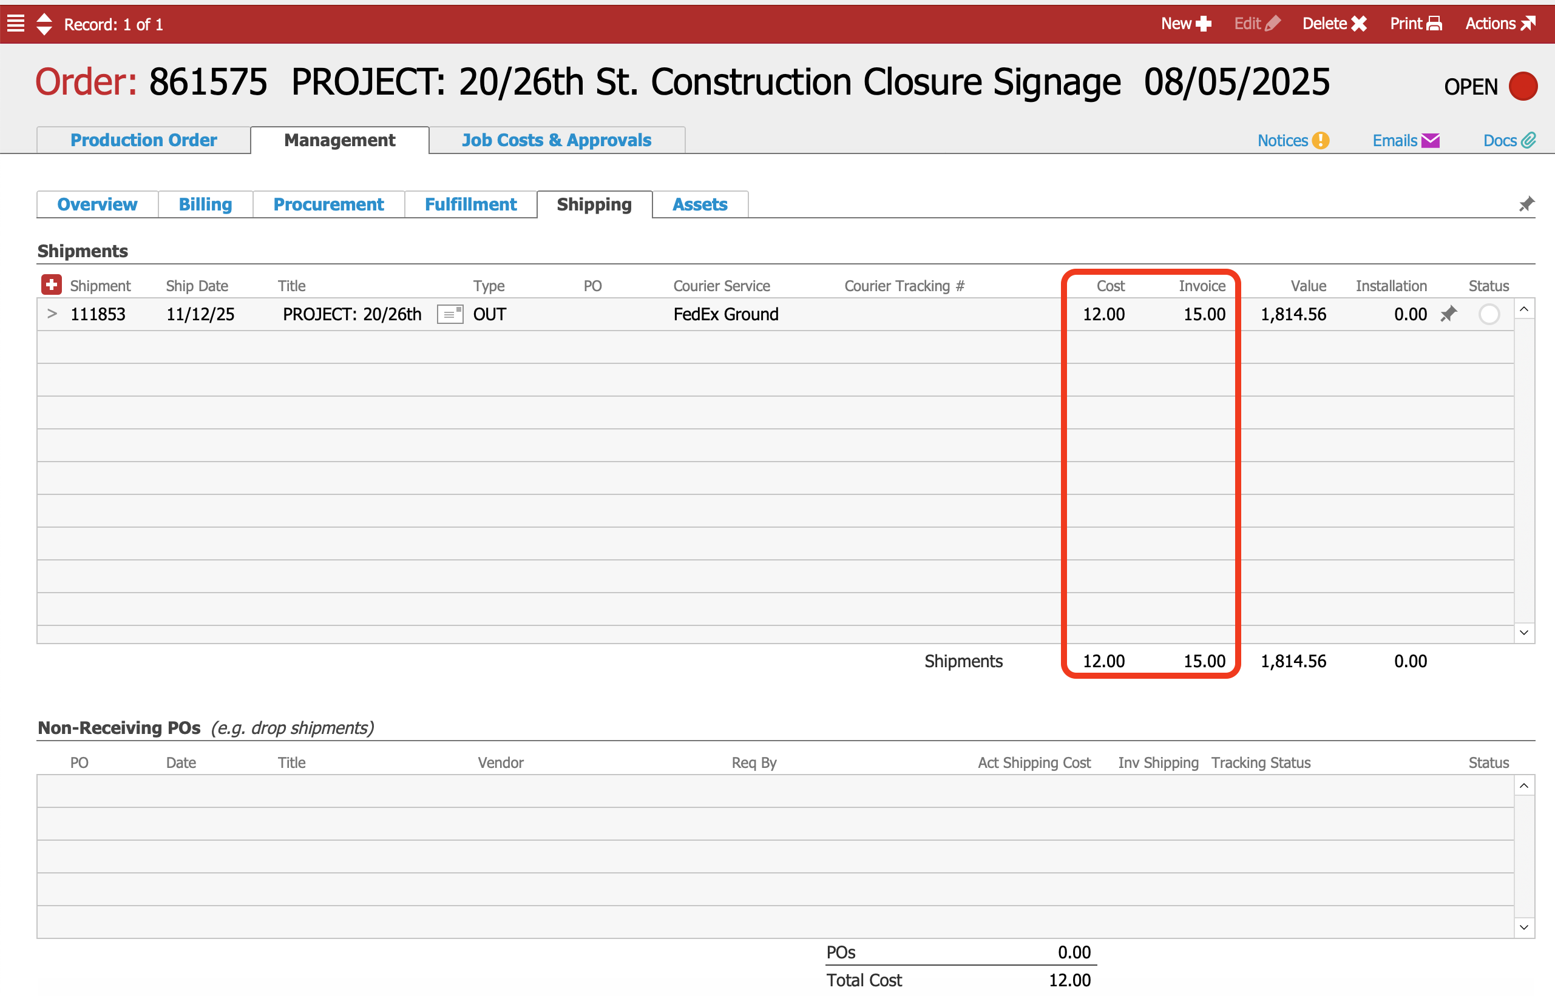This screenshot has width=1555, height=996.
Task: Open Emails envelope link
Action: coord(1406,140)
